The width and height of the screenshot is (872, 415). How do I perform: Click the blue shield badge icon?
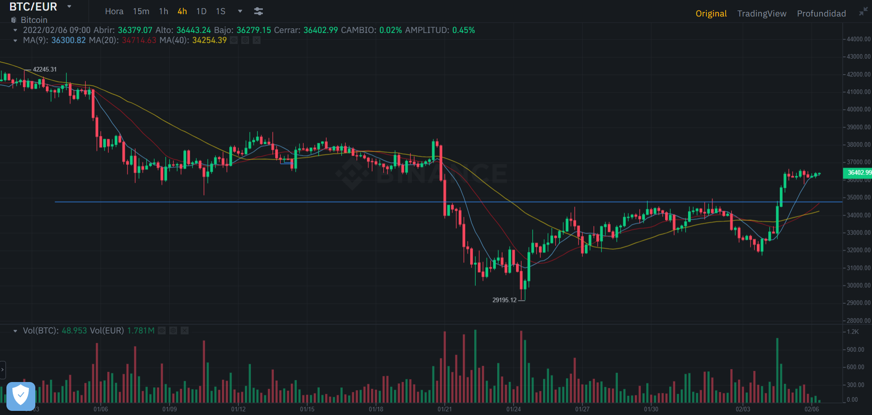(x=21, y=395)
